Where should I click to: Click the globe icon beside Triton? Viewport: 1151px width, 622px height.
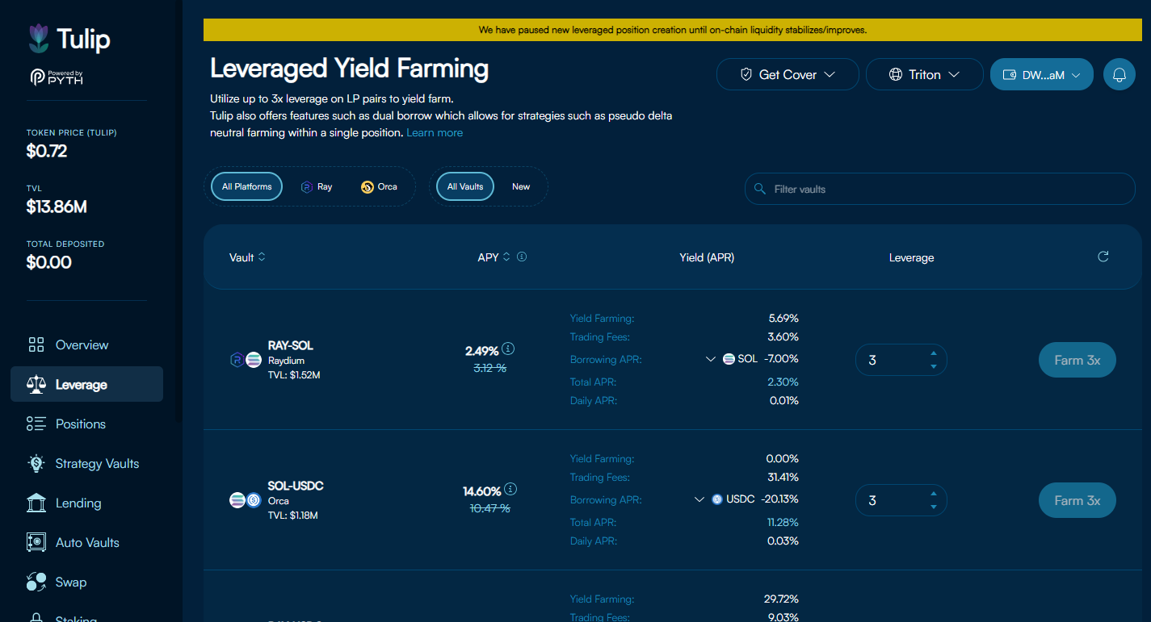coord(895,74)
